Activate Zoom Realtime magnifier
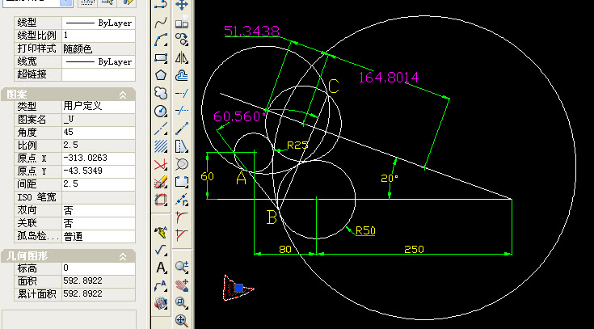This screenshot has width=594, height=329. click(182, 267)
